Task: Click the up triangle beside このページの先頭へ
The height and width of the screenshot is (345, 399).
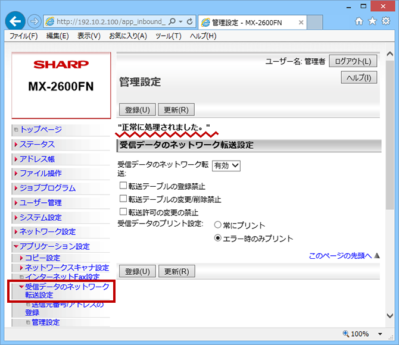Action: (376, 256)
